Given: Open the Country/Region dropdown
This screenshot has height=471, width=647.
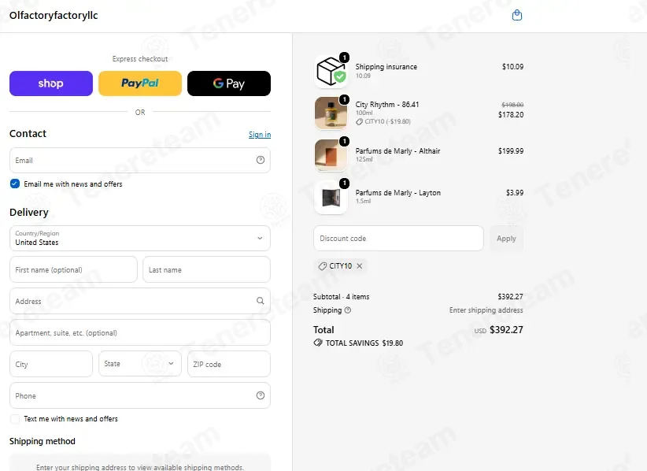Looking at the screenshot, I should tap(140, 238).
